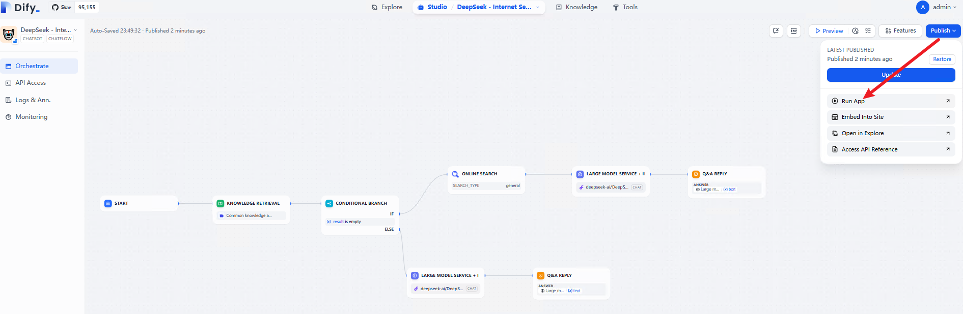Click the lower Large Model Service icon
963x314 pixels.
[x=415, y=275]
